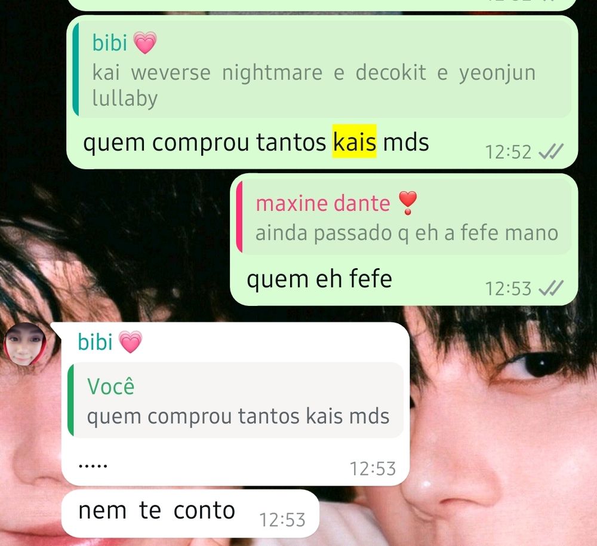The image size is (597, 546).
Task: Tap the double check marks at 12:52
Action: point(551,152)
